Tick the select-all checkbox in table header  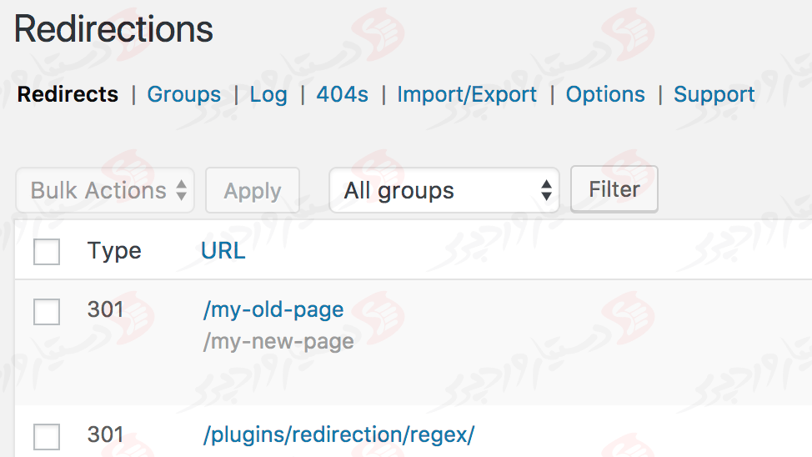(47, 251)
